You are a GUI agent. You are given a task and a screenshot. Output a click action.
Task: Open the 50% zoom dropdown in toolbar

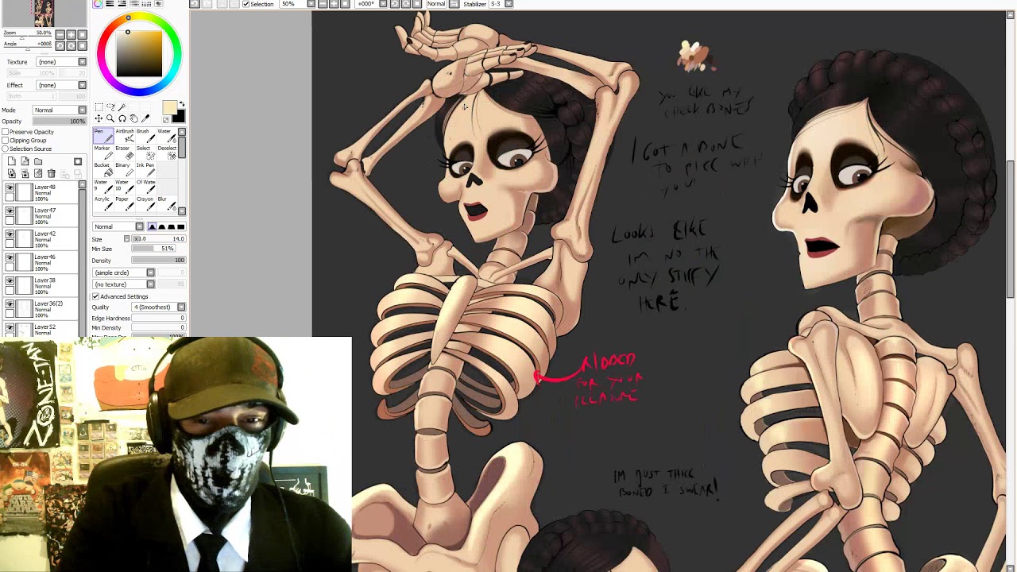297,4
